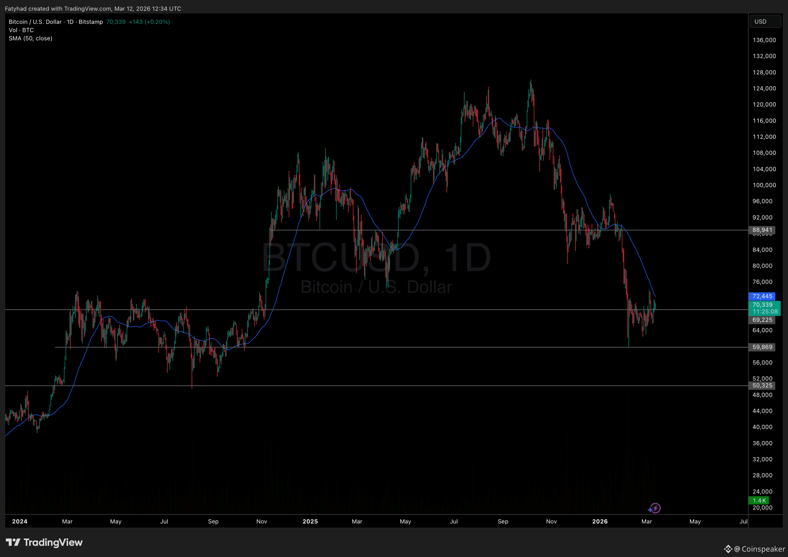The image size is (788, 557).
Task: Click the blue sparkle star icon
Action: point(650,510)
